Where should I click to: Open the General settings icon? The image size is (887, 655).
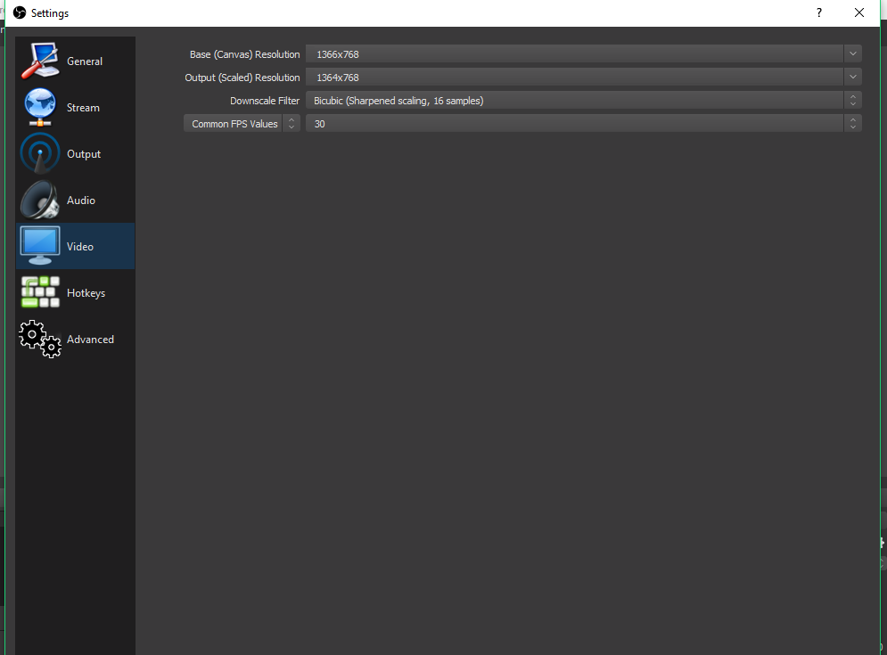tap(39, 61)
